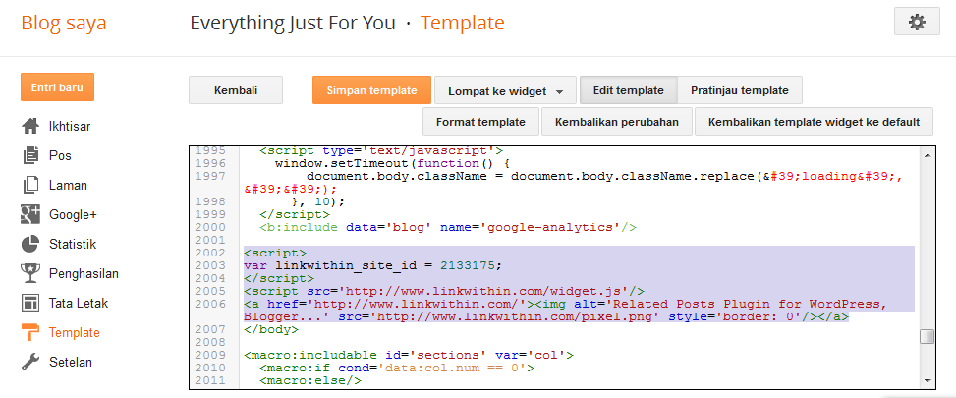Screen dimensions: 956x398
Task: Click the Tata Letak layout icon
Action: (30, 303)
